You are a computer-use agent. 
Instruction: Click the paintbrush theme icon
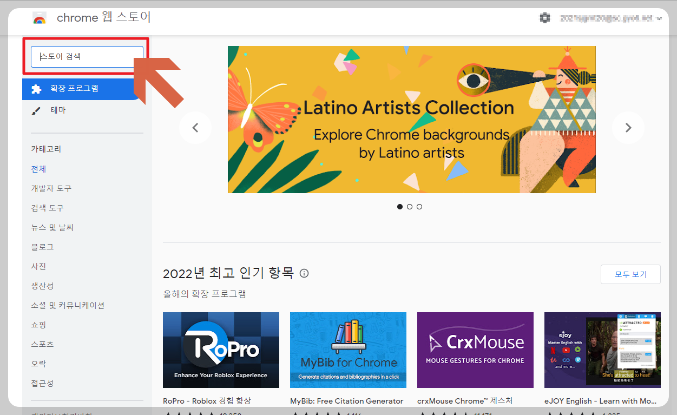36,110
